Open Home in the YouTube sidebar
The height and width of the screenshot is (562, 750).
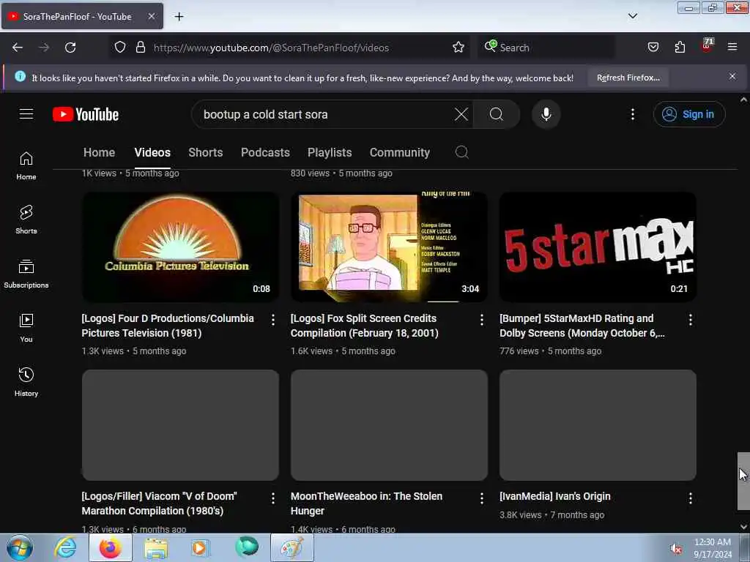tap(26, 165)
